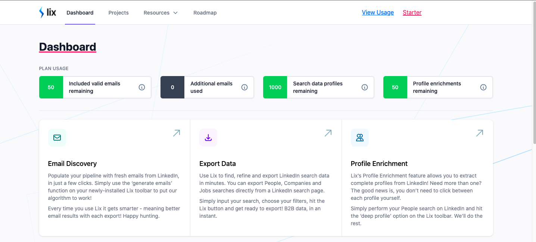This screenshot has width=536, height=242.
Task: Click info icon beside additional emails used
Action: (x=244, y=87)
